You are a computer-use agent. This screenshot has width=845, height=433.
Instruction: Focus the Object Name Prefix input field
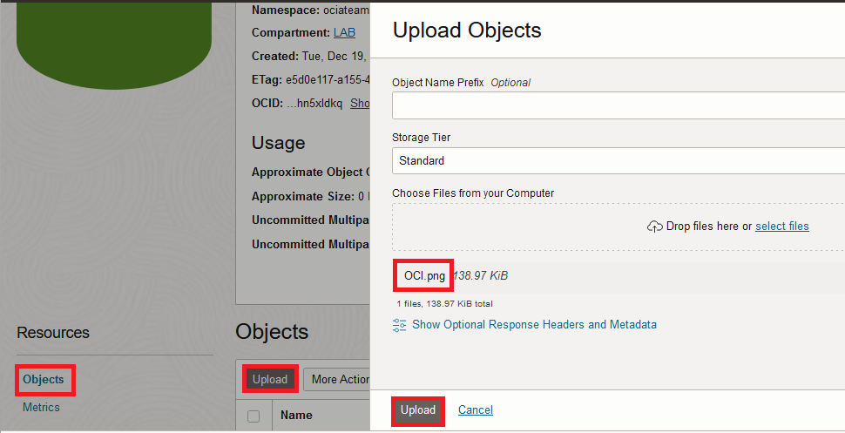[619, 105]
